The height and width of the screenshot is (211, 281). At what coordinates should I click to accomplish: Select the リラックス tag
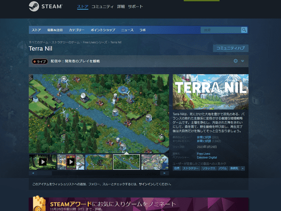click(209, 168)
